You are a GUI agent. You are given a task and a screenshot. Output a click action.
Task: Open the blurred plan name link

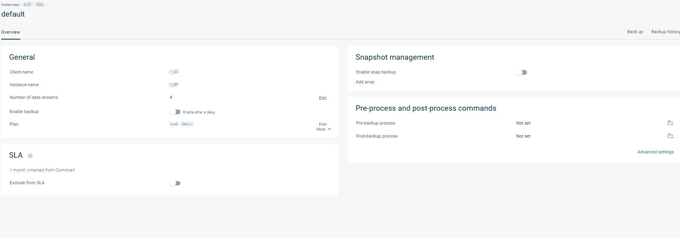pyautogui.click(x=181, y=124)
